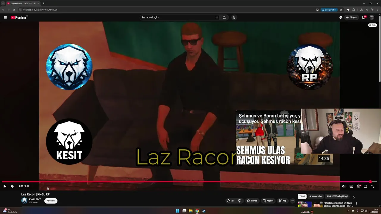Create a clip with the Klip button
This screenshot has width=381, height=214.
pos(282,201)
